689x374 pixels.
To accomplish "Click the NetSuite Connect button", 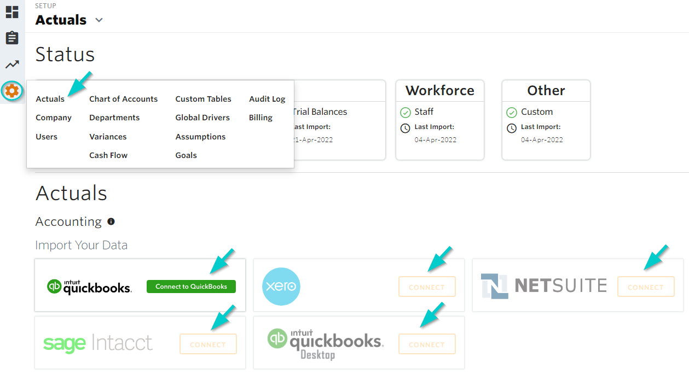I will (646, 287).
